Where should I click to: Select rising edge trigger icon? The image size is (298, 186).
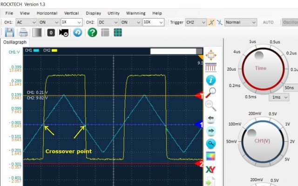coord(211,22)
